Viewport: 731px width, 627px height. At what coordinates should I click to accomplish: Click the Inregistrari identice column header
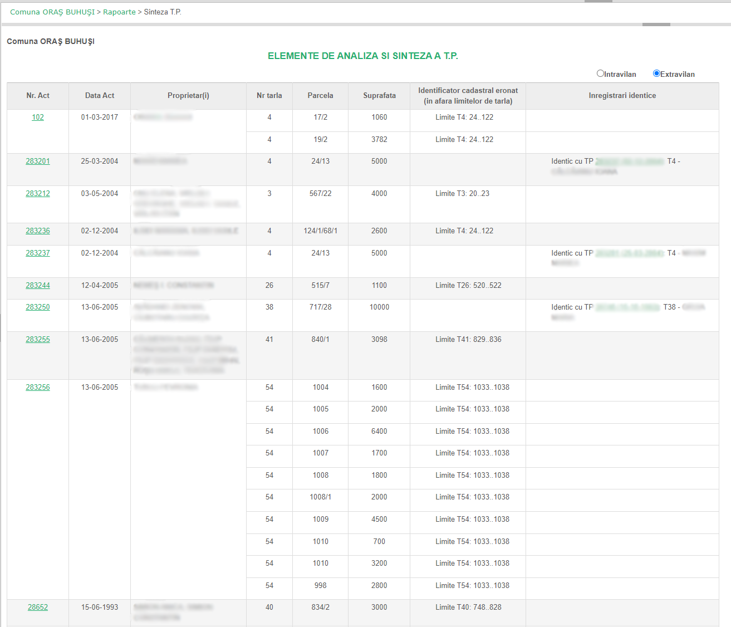tap(622, 96)
